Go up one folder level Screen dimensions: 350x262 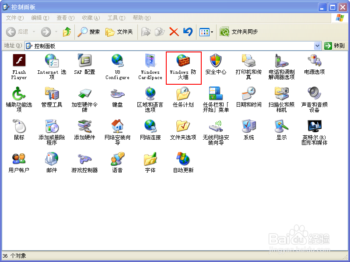67,32
